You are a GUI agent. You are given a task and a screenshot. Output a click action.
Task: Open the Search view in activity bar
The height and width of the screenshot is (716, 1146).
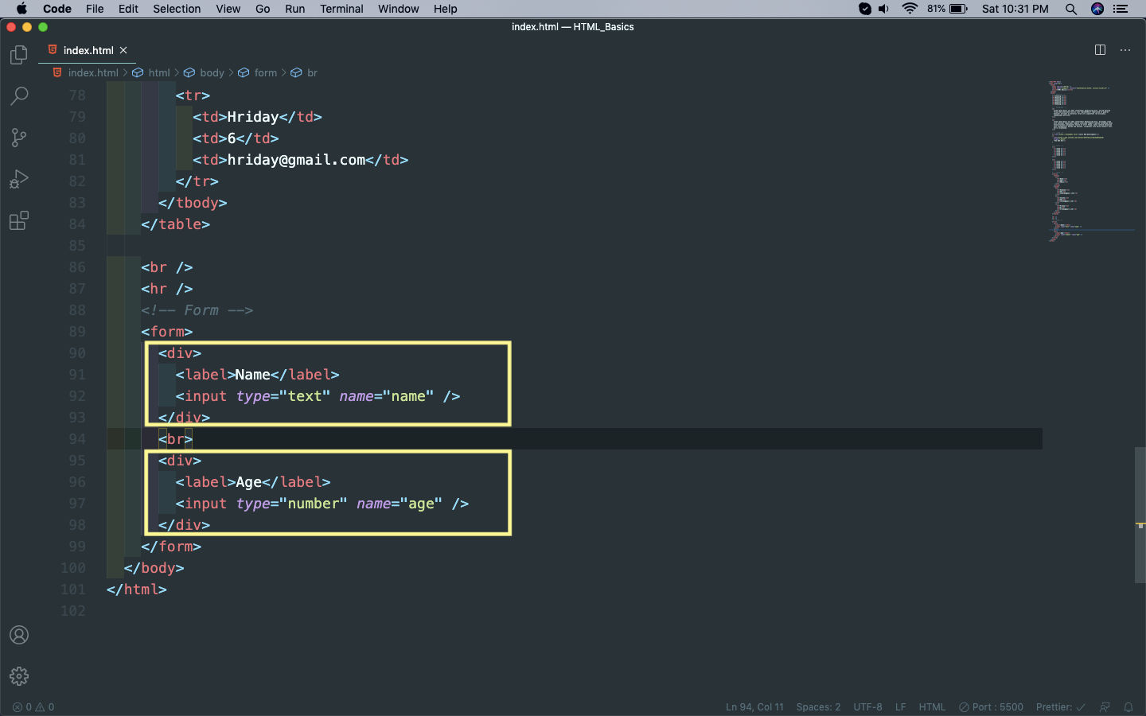(19, 96)
